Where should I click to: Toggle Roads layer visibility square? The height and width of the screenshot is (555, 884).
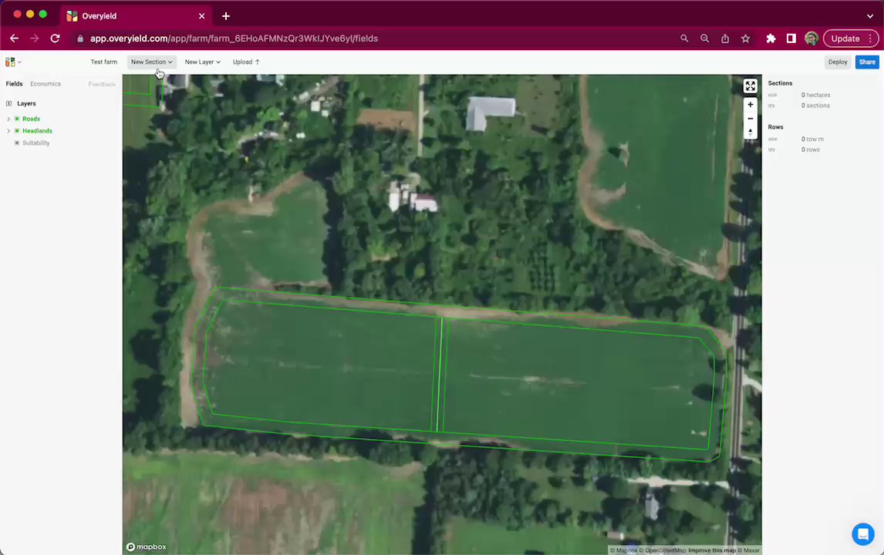pos(17,119)
